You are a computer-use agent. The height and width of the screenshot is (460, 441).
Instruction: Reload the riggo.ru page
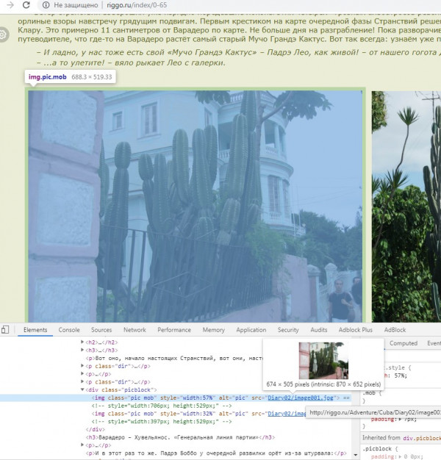coord(26,5)
